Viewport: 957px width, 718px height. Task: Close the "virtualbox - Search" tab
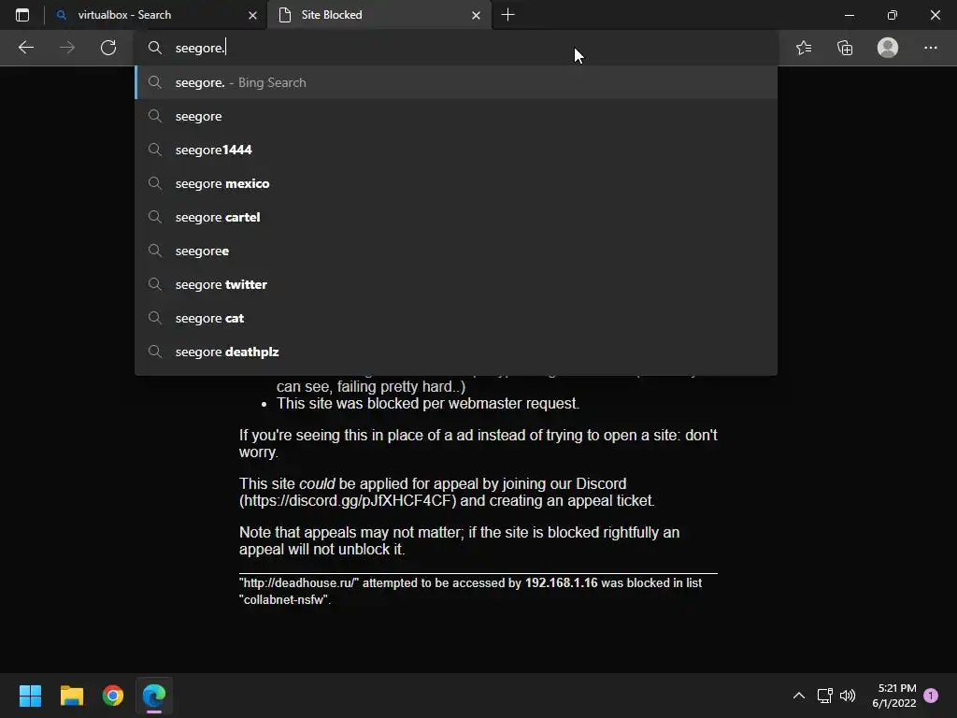point(252,15)
